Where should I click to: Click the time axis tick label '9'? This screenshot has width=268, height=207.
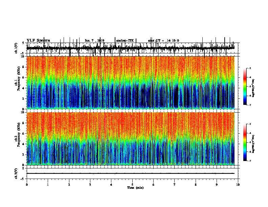[x=217, y=185]
